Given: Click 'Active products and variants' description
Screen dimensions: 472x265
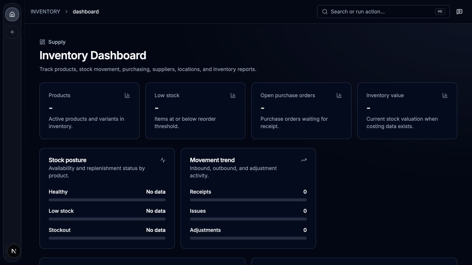Looking at the screenshot, I should [x=86, y=123].
